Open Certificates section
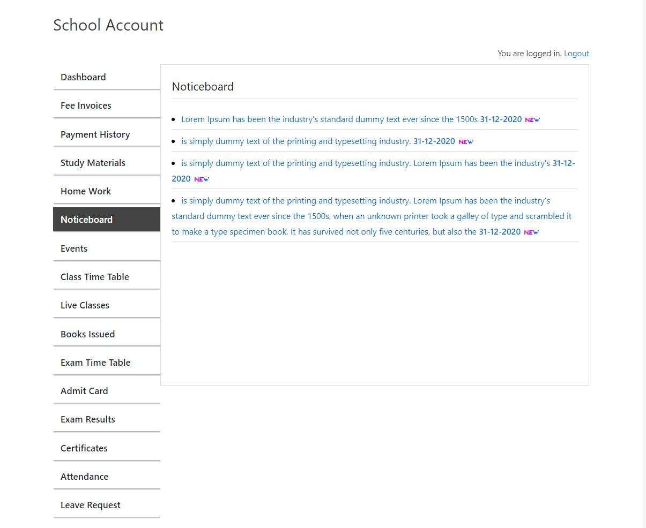 (x=84, y=448)
